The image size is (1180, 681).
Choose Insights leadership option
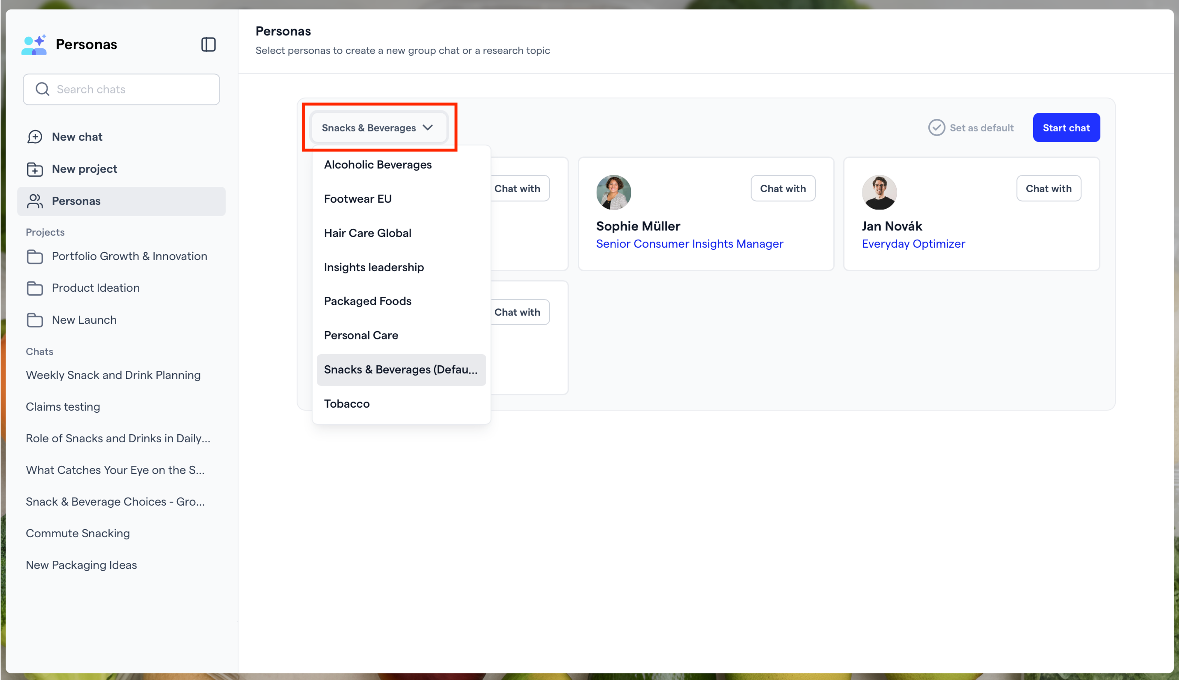click(x=401, y=267)
